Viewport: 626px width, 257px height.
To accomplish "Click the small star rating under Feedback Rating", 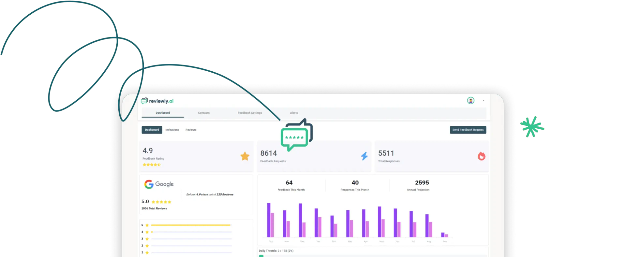I will (152, 165).
